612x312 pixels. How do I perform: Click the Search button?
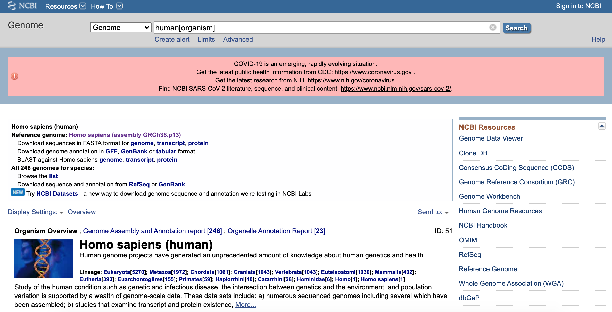pyautogui.click(x=516, y=28)
